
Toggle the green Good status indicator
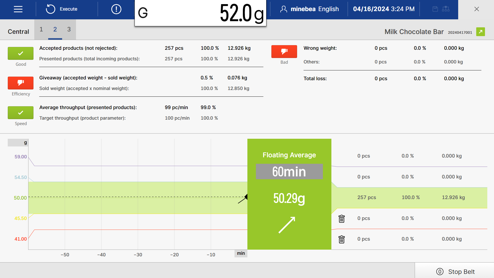pyautogui.click(x=21, y=53)
